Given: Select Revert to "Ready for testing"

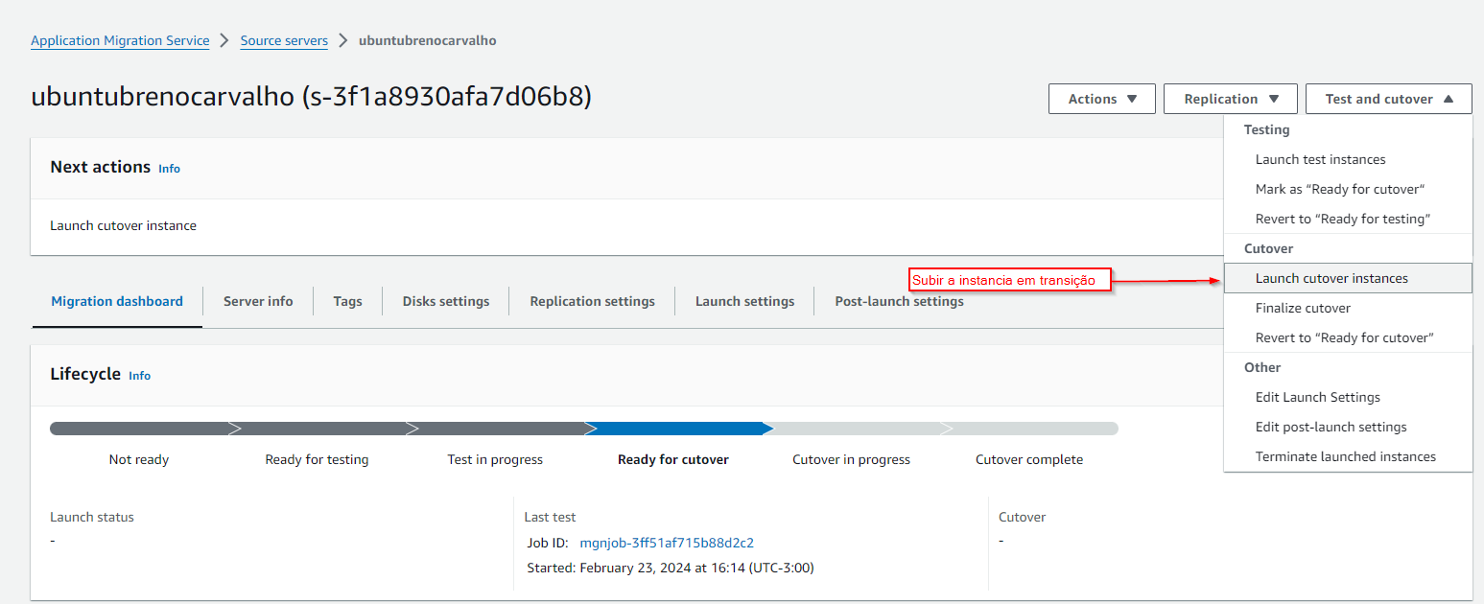Looking at the screenshot, I should click(x=1342, y=219).
